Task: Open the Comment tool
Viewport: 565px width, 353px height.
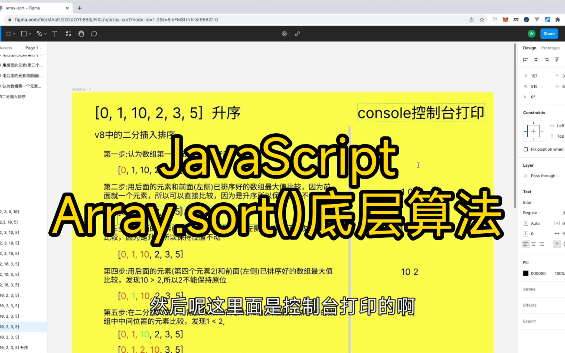Action: 94,33
